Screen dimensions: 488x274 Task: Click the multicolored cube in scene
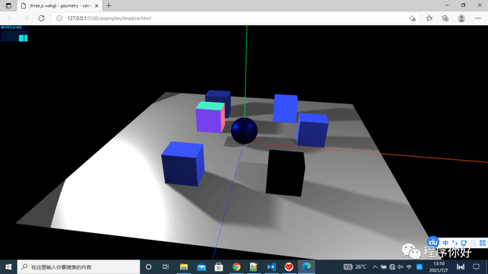[210, 117]
